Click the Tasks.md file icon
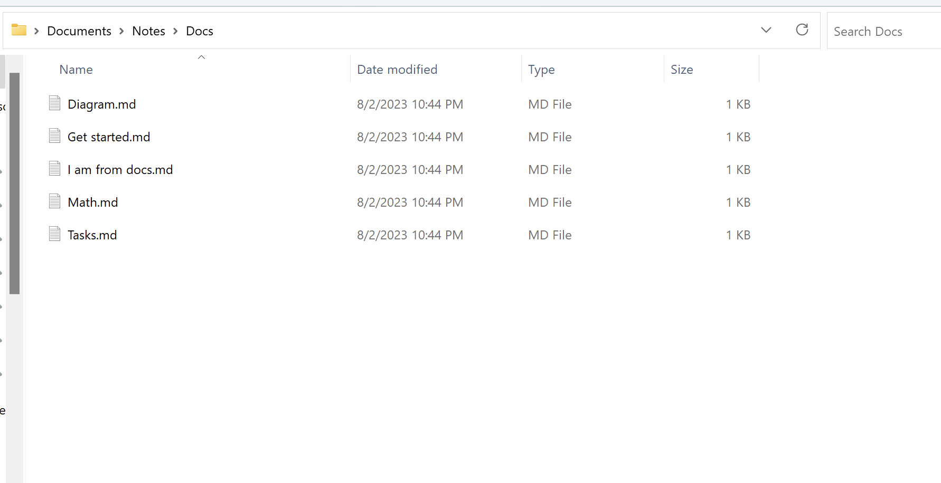 point(54,234)
